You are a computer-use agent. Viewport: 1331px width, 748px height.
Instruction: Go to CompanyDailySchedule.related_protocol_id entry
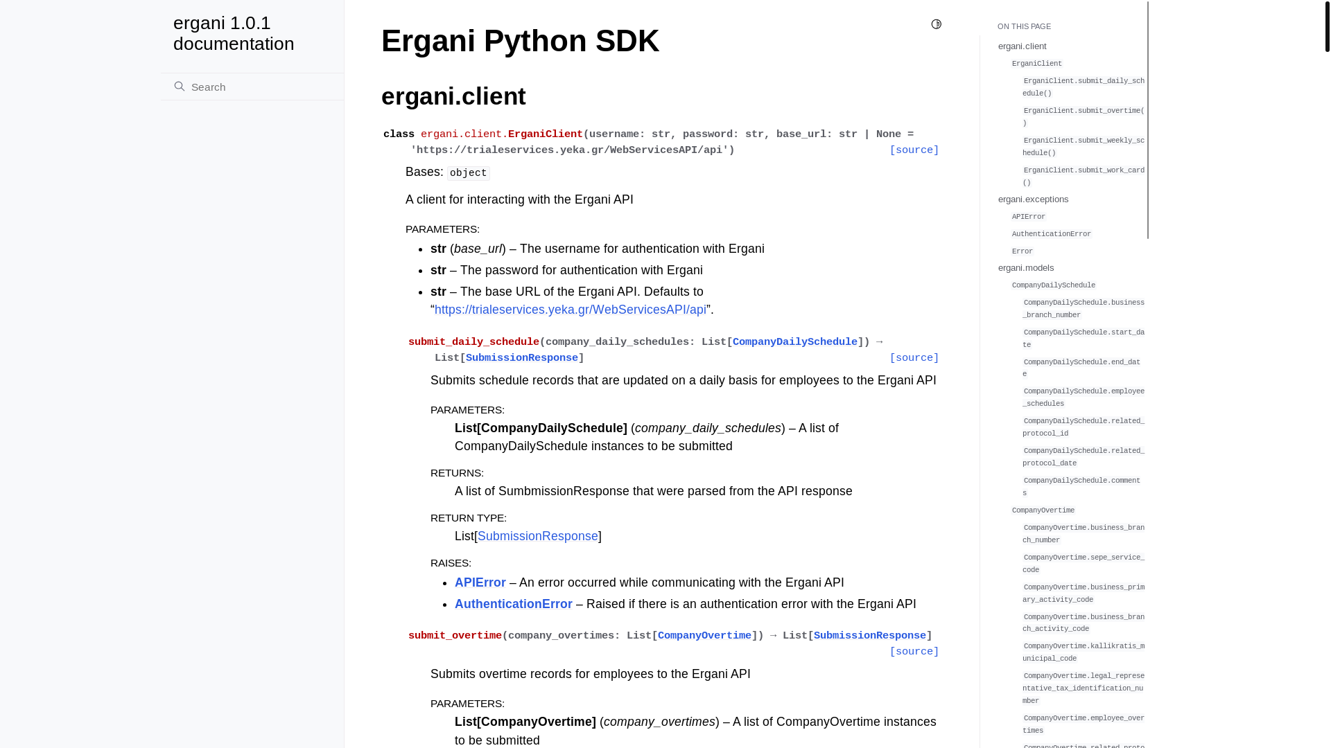[x=1084, y=427]
